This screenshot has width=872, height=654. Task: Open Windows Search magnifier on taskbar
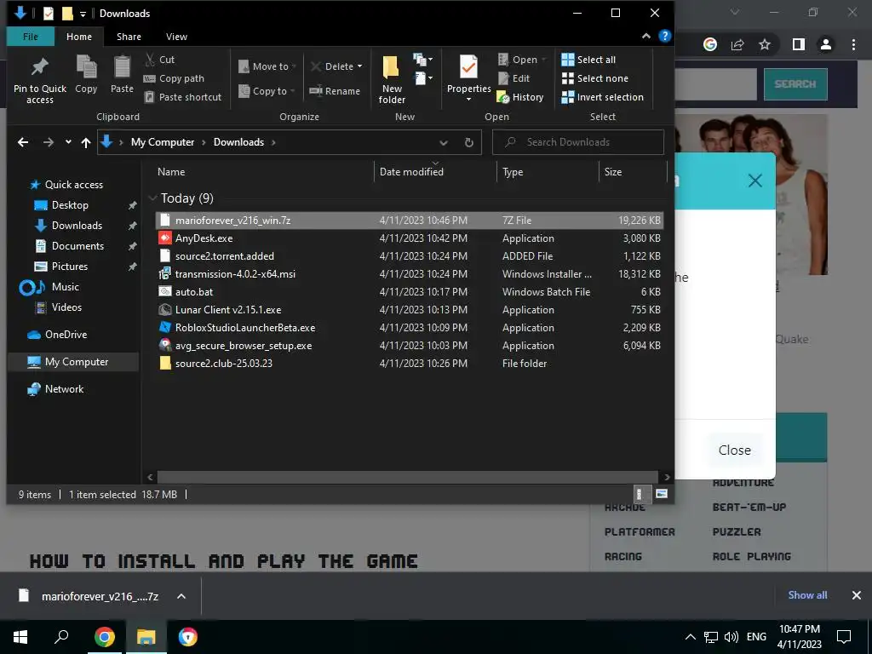[x=61, y=637]
